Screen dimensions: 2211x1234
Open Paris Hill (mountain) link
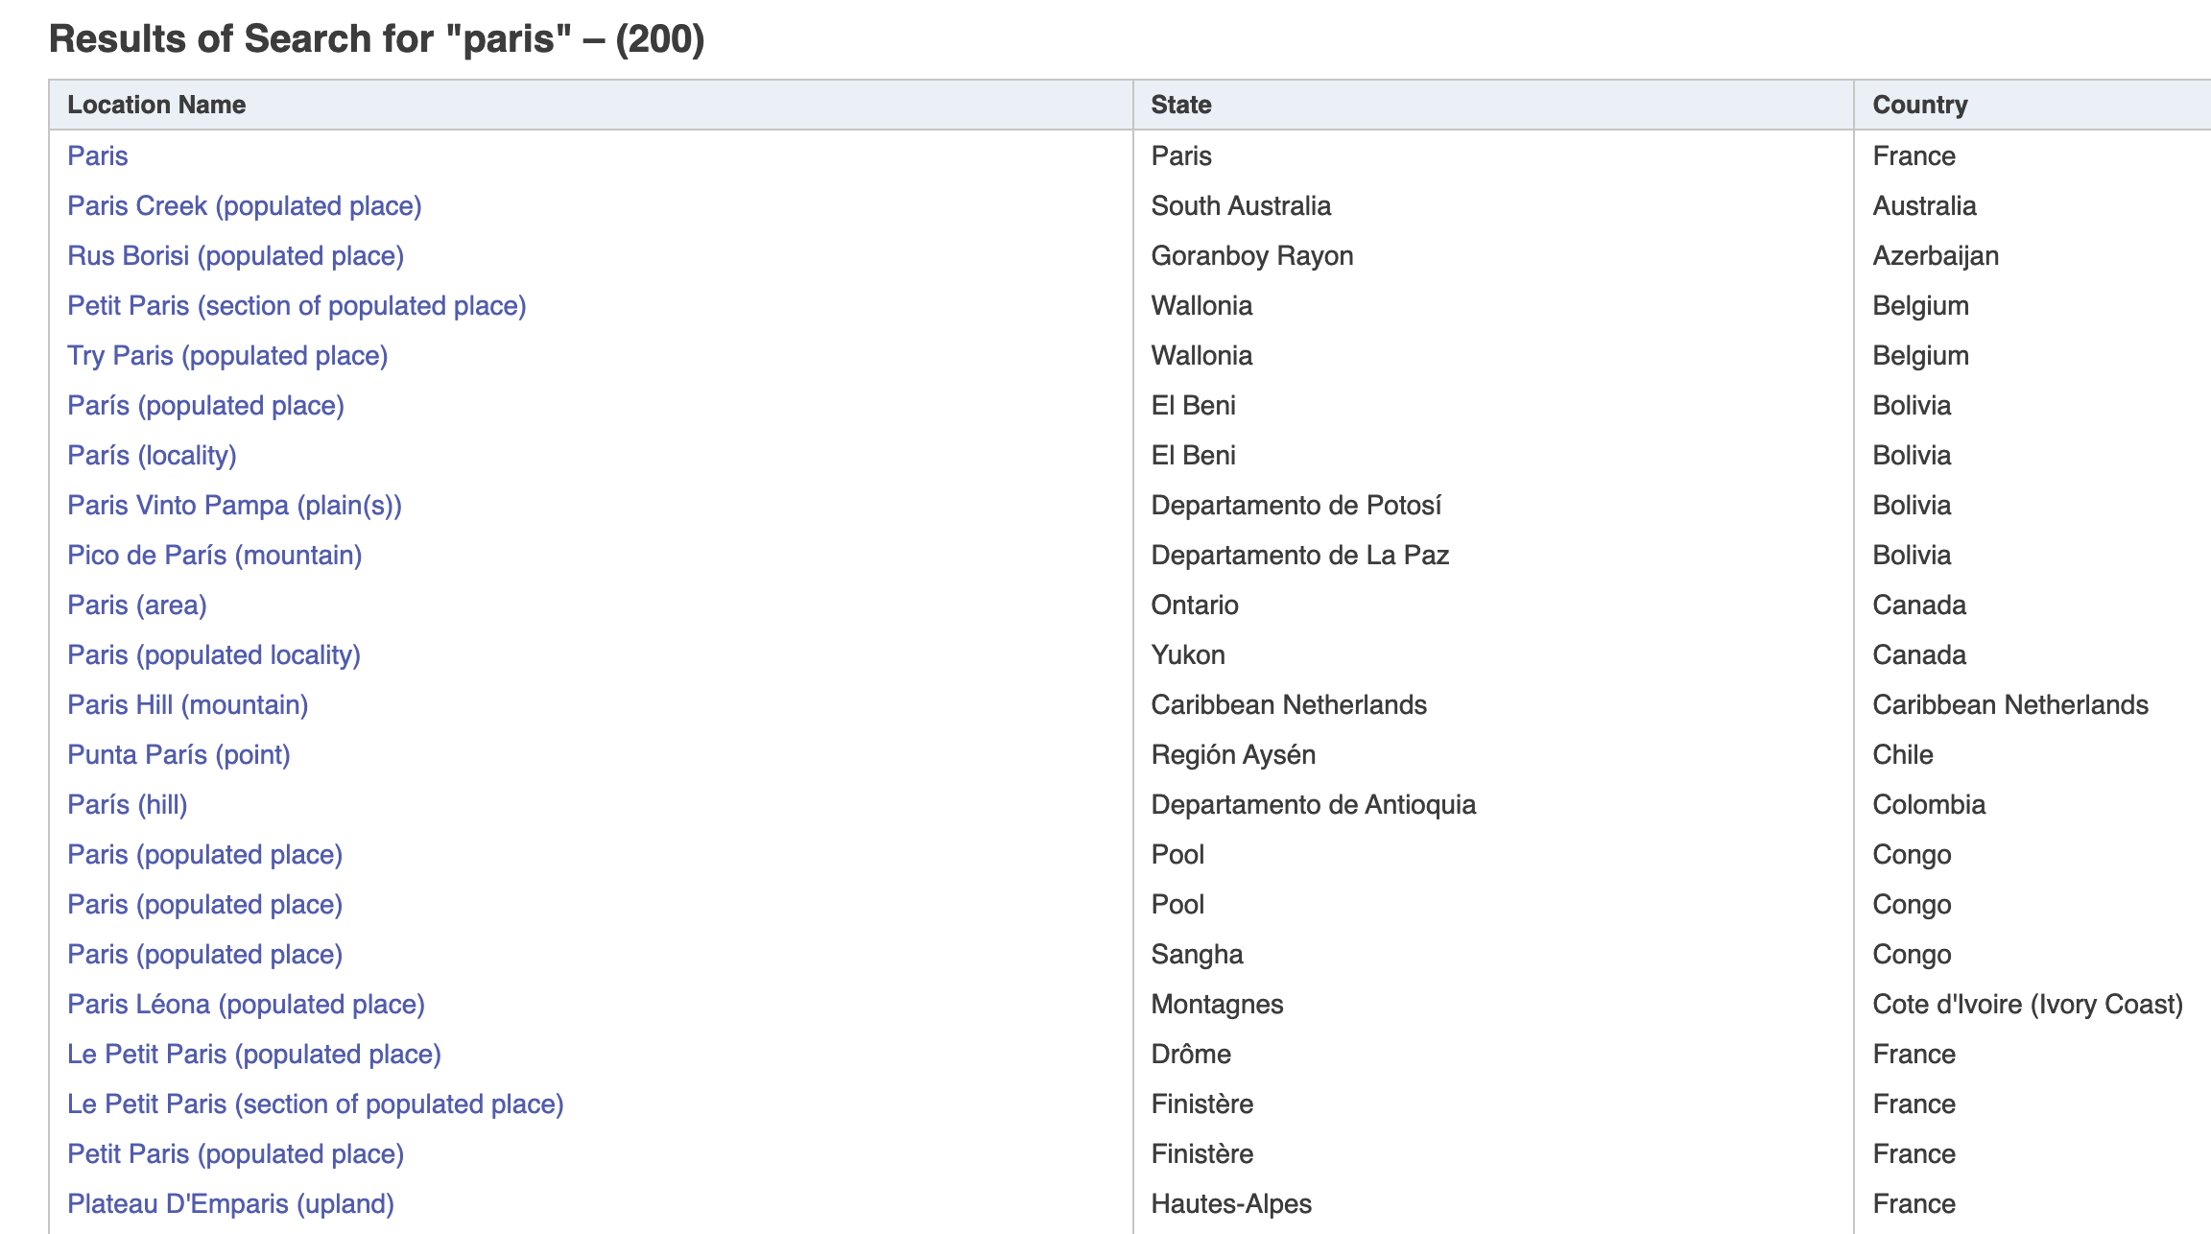tap(187, 704)
